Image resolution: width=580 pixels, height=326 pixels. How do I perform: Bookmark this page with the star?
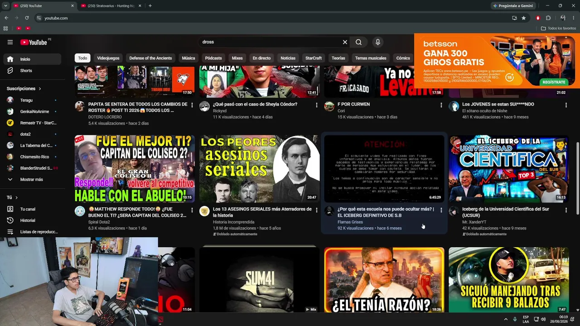524,18
